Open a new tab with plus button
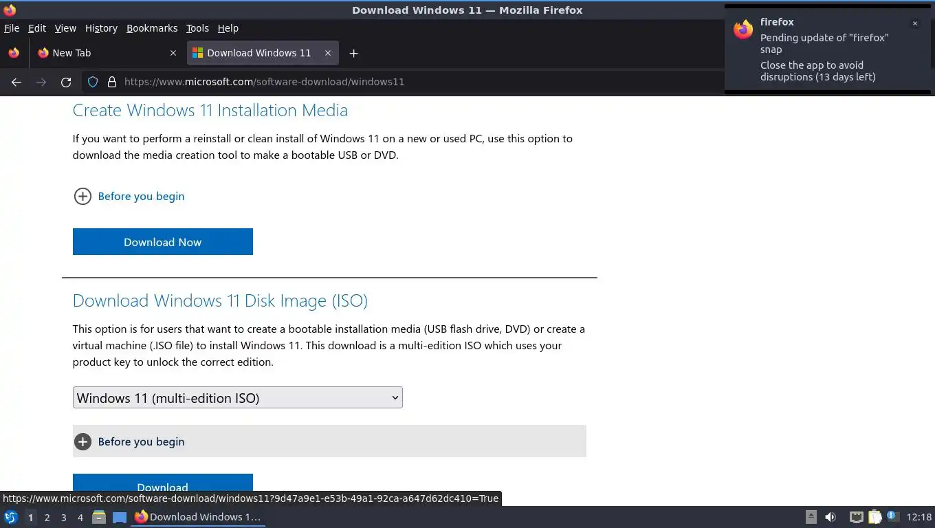Viewport: 935px width, 528px height. click(x=353, y=53)
